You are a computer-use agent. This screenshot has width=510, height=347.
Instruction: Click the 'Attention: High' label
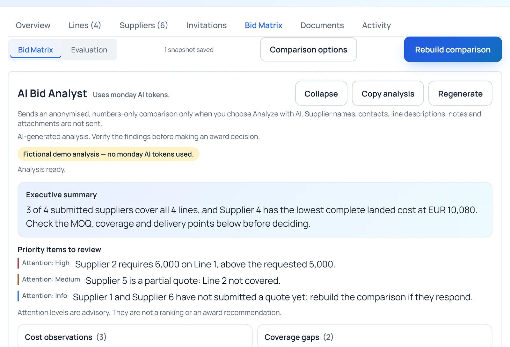point(46,263)
